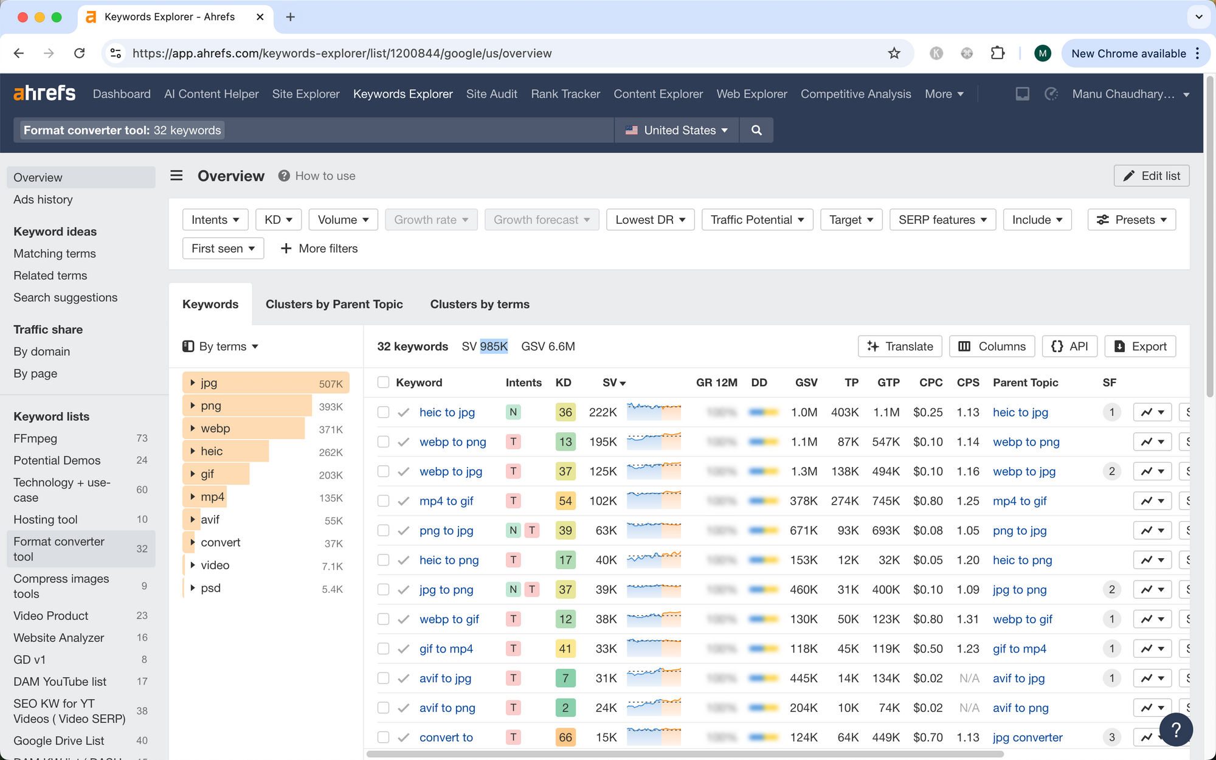The height and width of the screenshot is (760, 1216).
Task: Open the help chat question bubble
Action: (1176, 729)
